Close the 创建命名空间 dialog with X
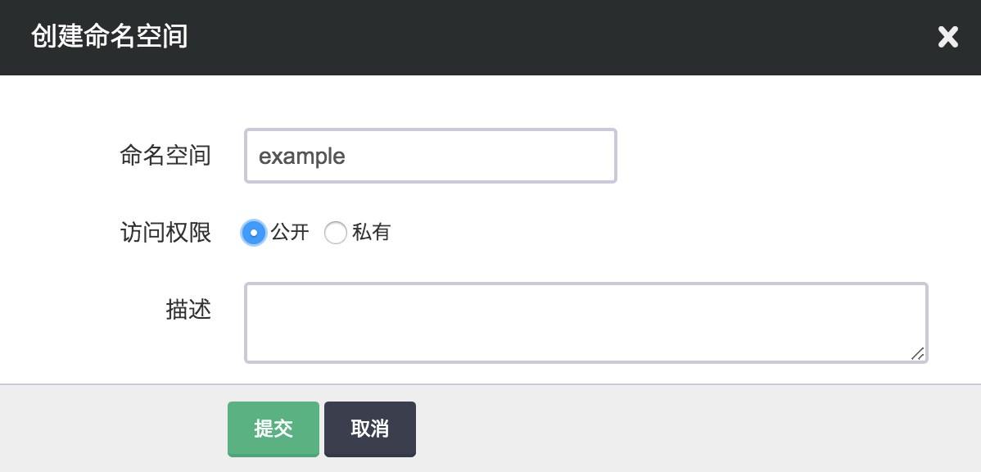This screenshot has width=981, height=472. (947, 37)
